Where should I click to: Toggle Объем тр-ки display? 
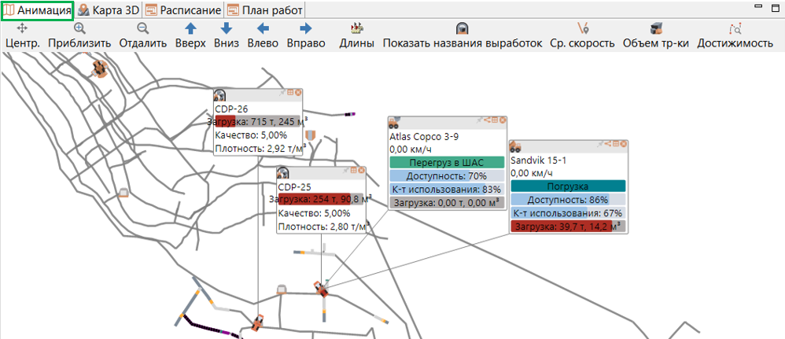[656, 35]
